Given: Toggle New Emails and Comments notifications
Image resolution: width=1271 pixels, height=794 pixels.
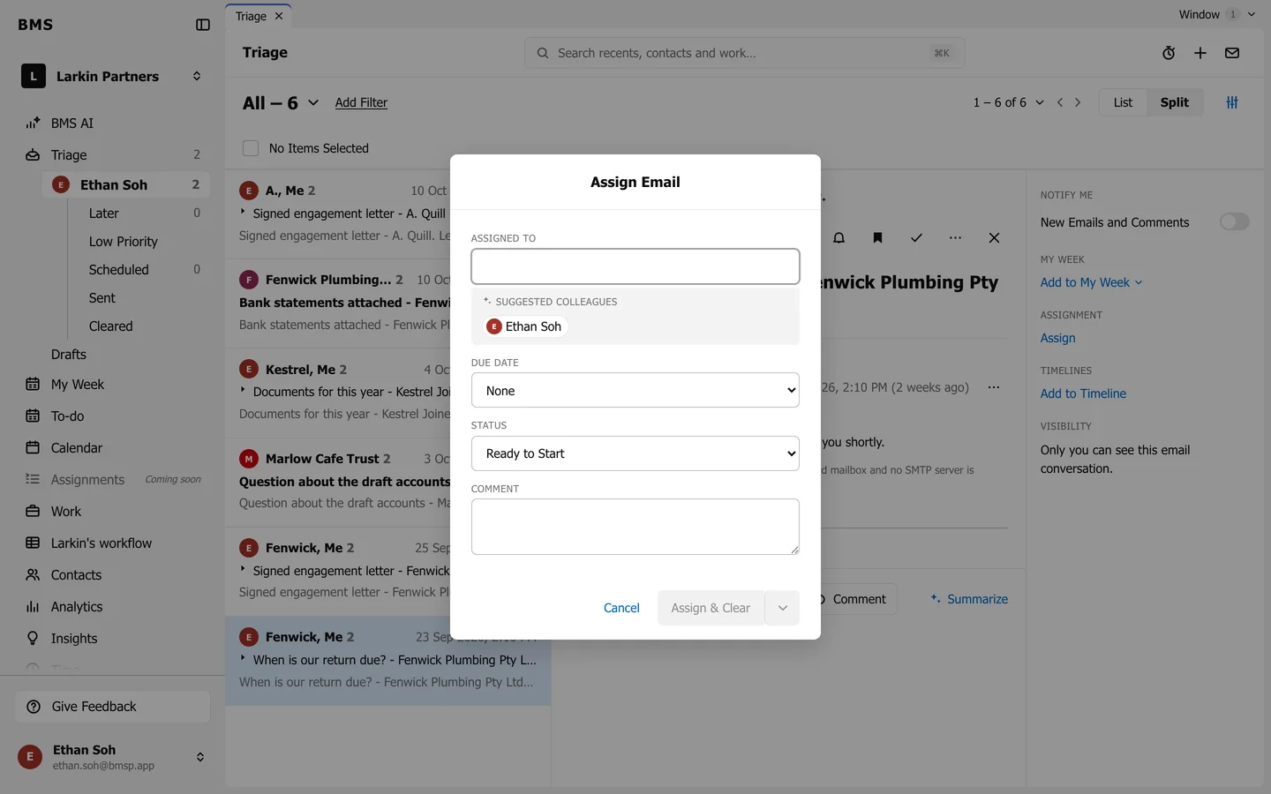Looking at the screenshot, I should tap(1234, 221).
